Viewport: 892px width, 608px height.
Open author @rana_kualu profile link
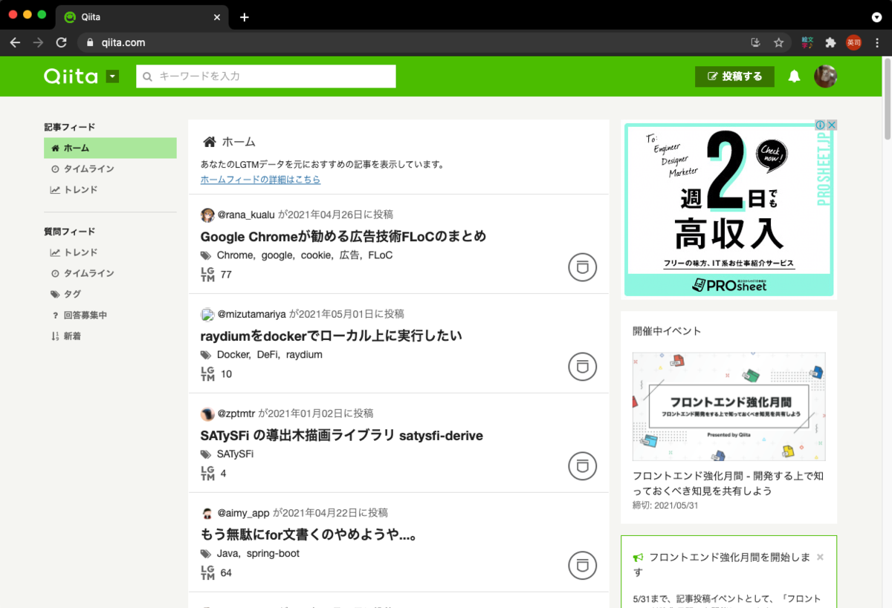(246, 215)
